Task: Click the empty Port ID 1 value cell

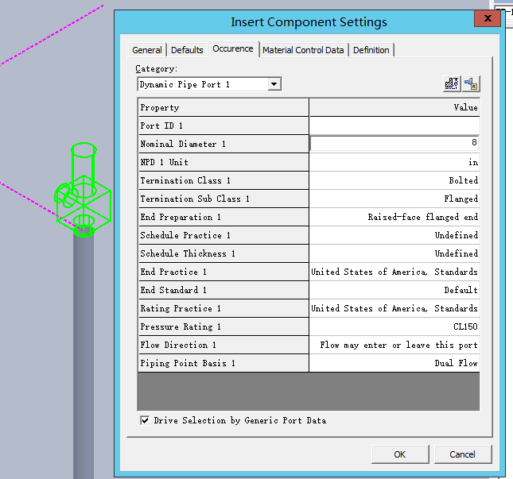Action: 394,126
